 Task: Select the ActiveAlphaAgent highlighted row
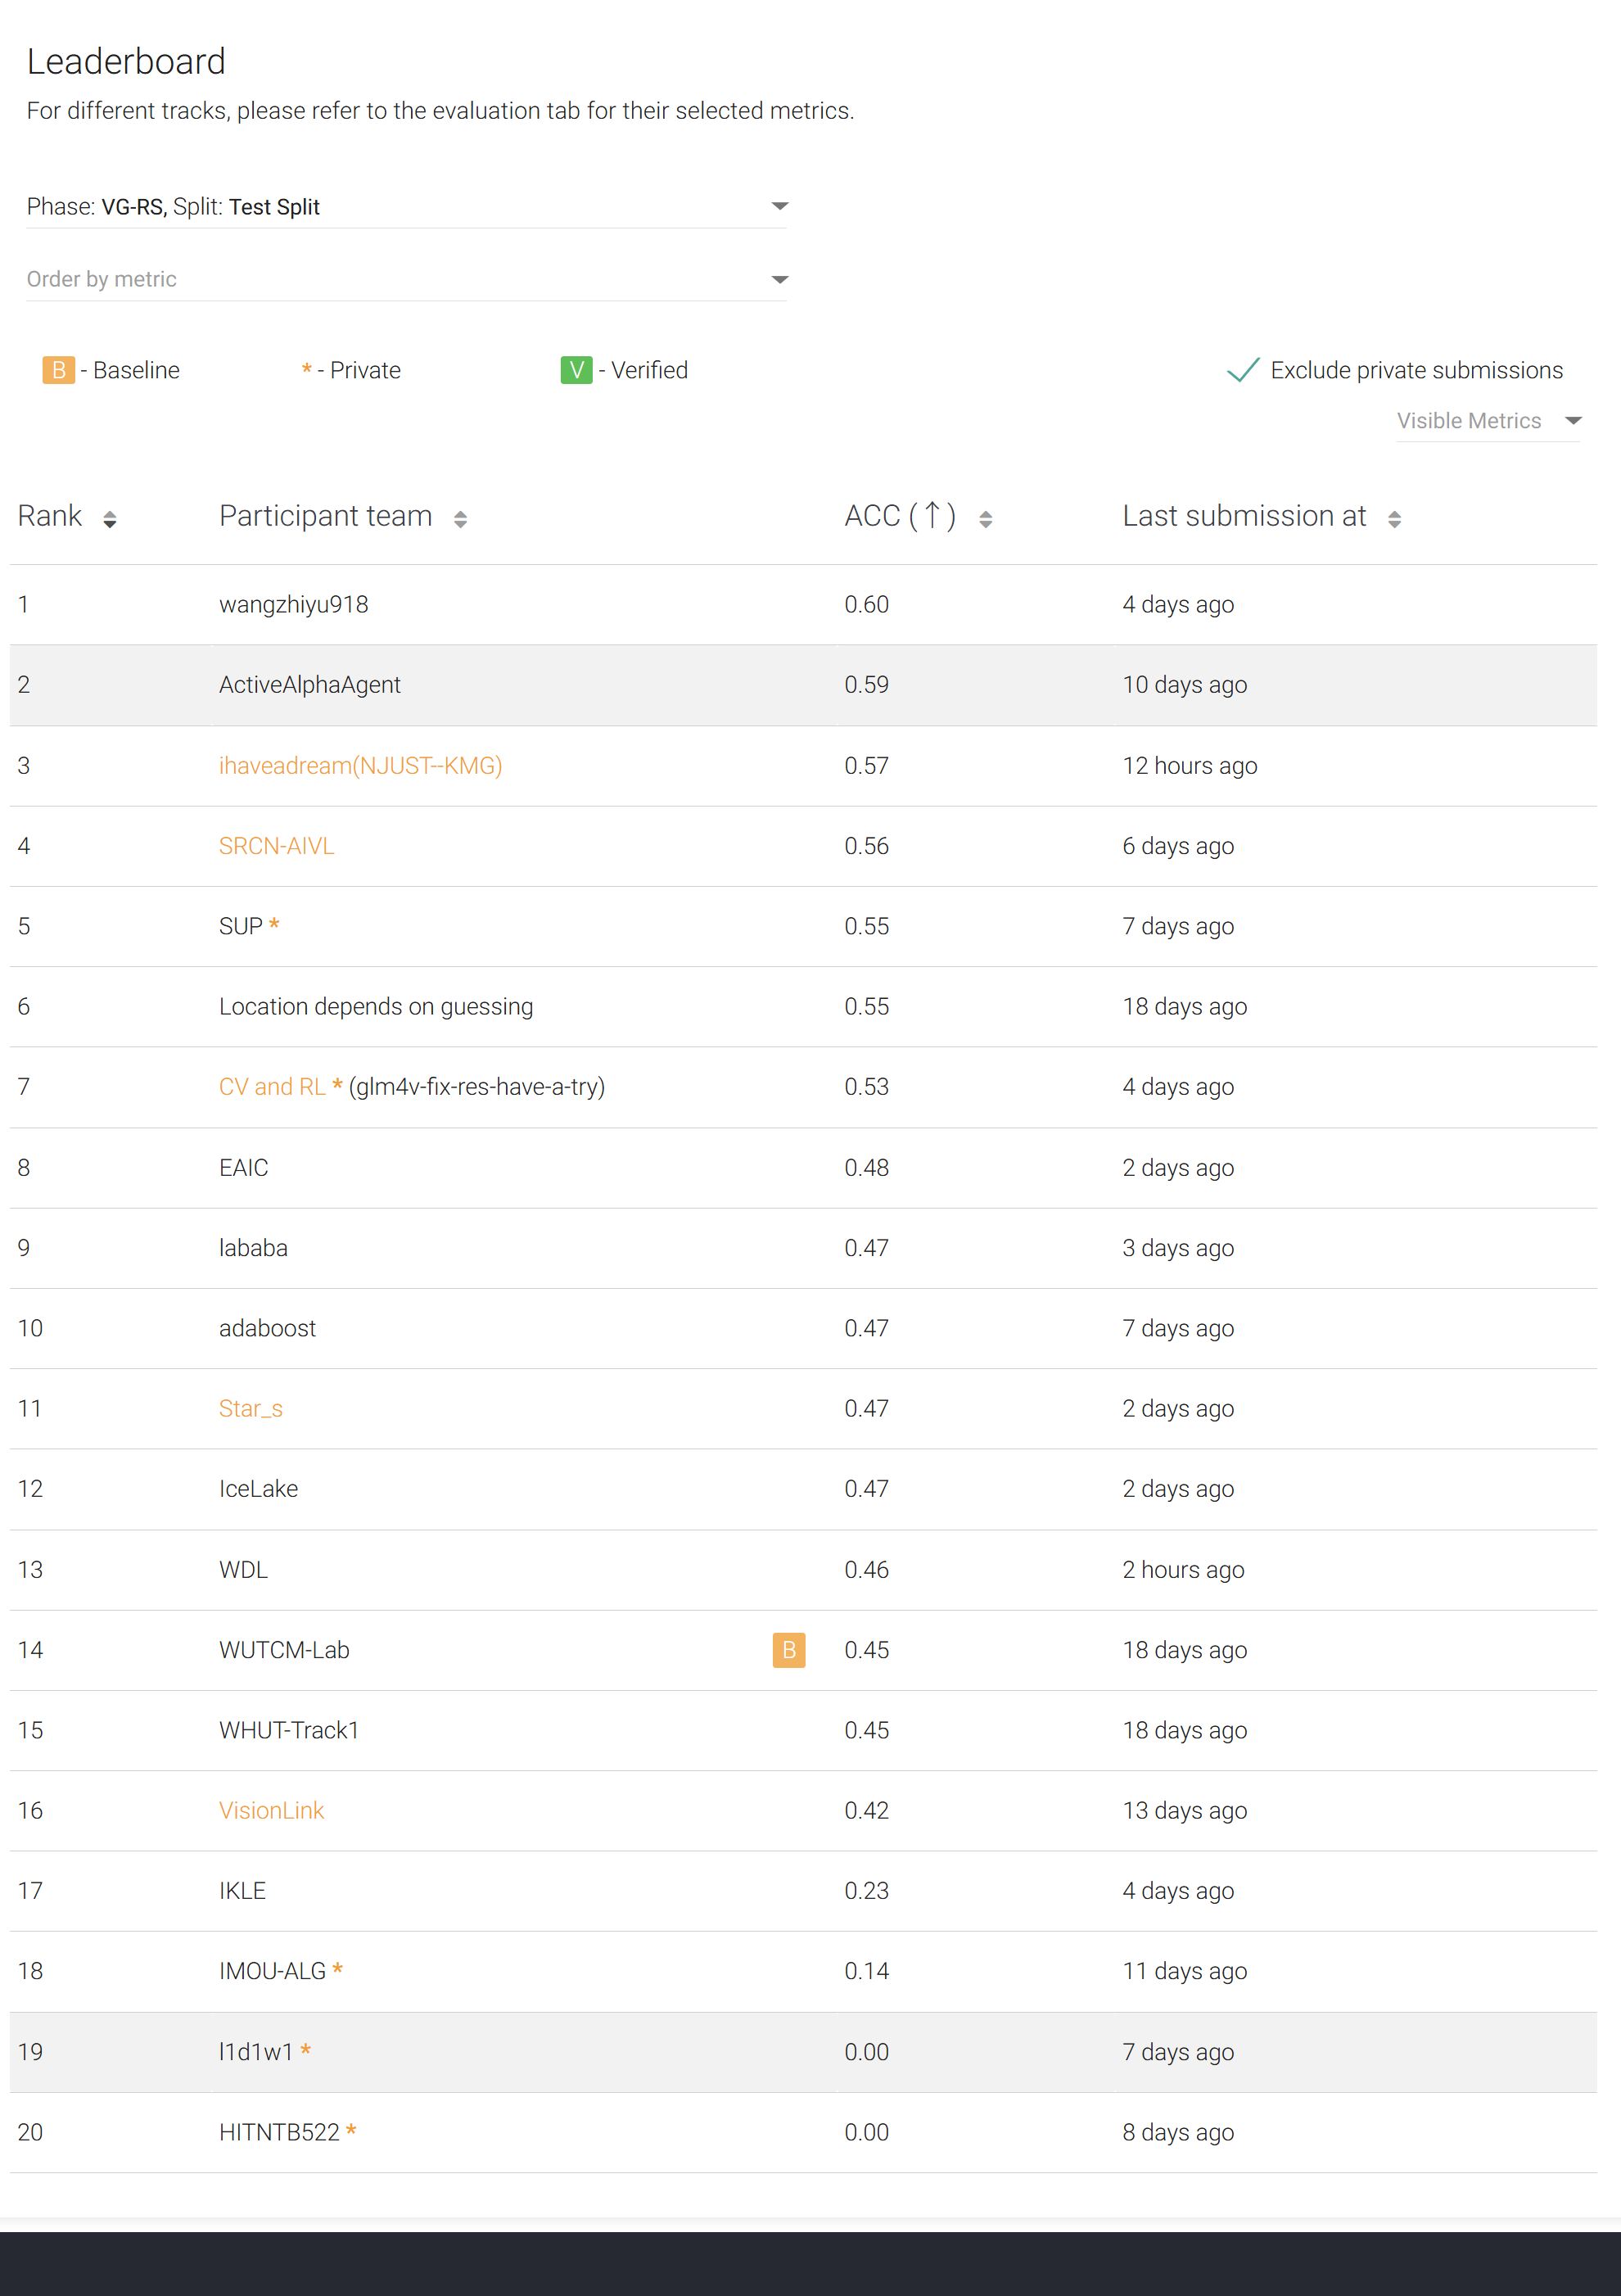tap(309, 685)
